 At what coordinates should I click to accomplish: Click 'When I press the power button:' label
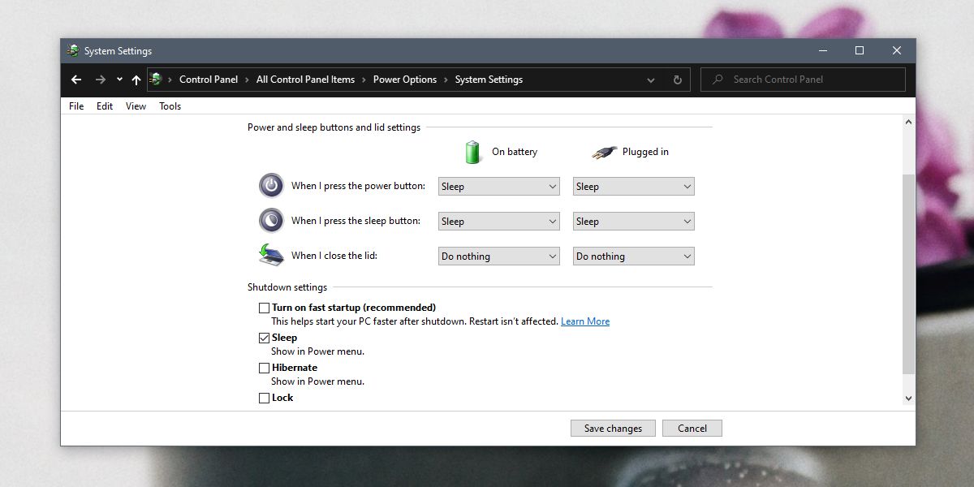pyautogui.click(x=358, y=186)
